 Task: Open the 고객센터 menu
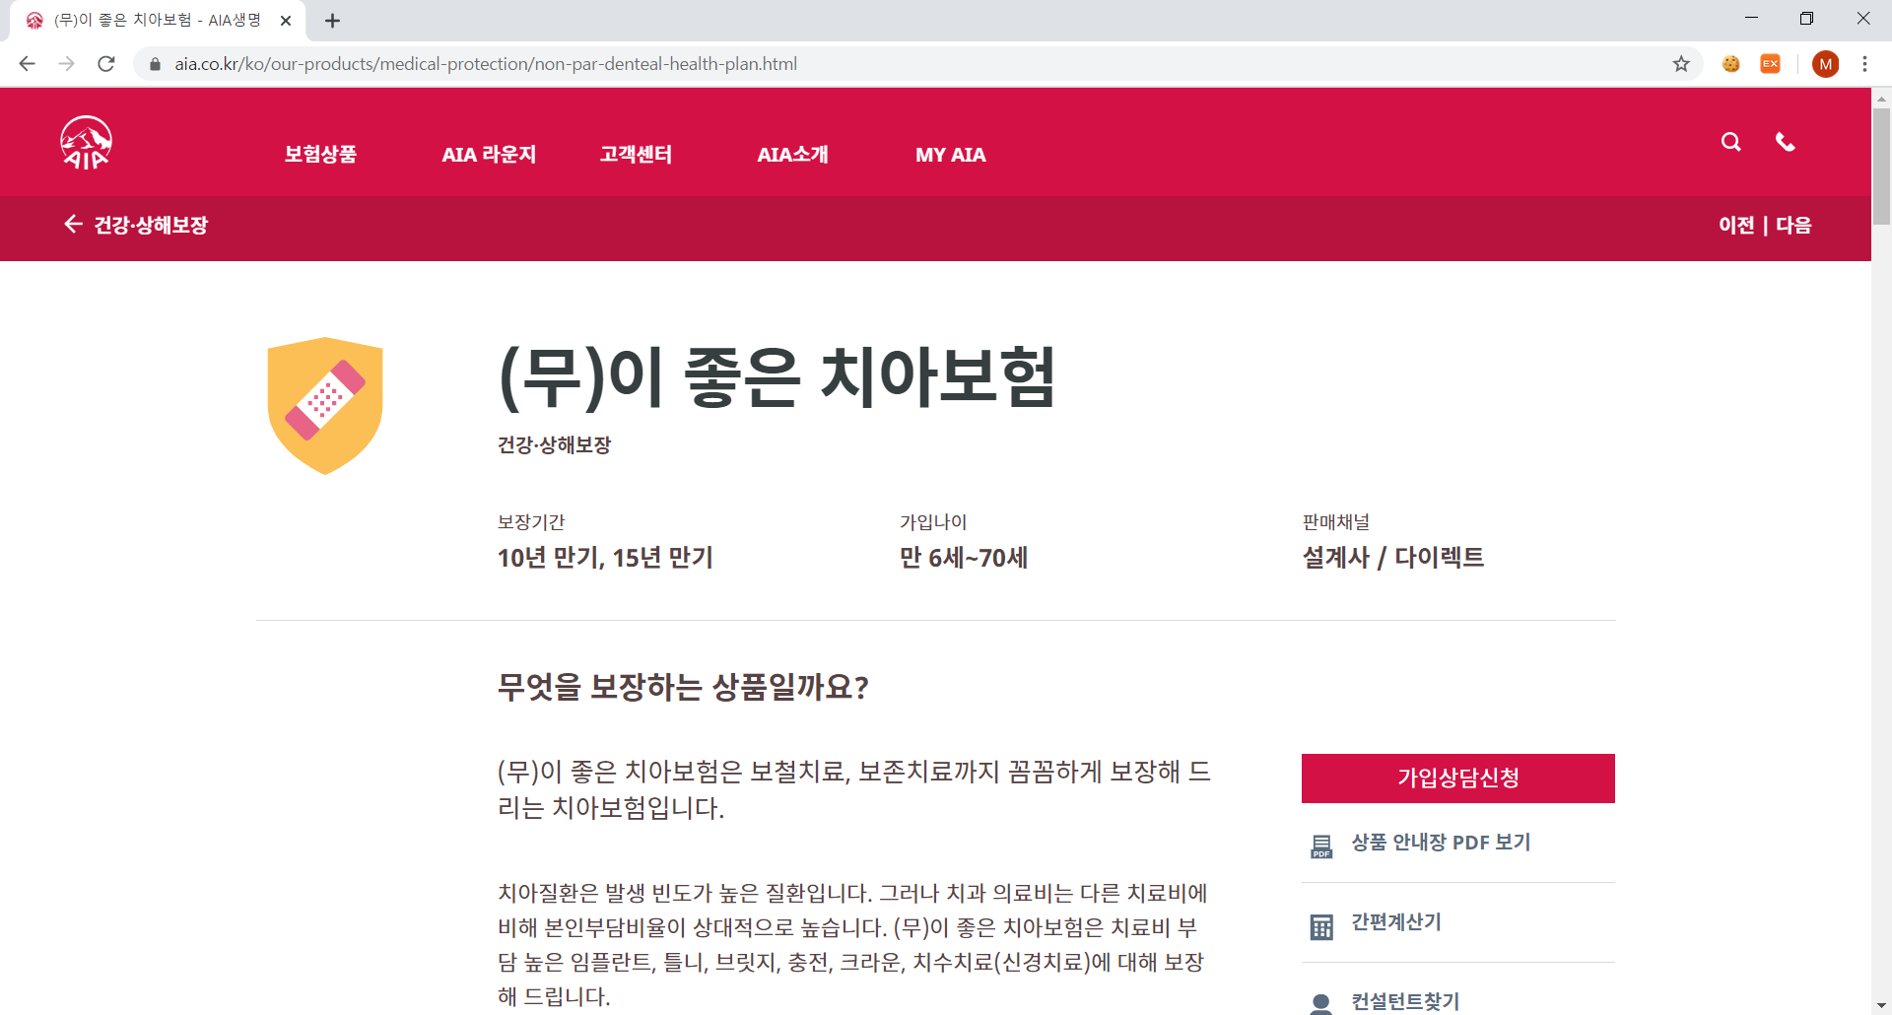[x=636, y=154]
